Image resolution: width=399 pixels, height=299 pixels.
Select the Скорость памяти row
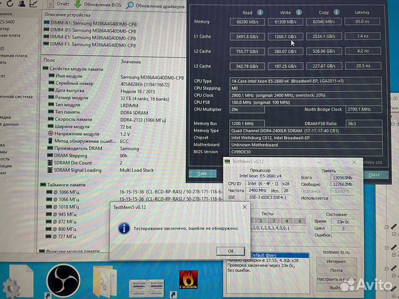[108, 120]
